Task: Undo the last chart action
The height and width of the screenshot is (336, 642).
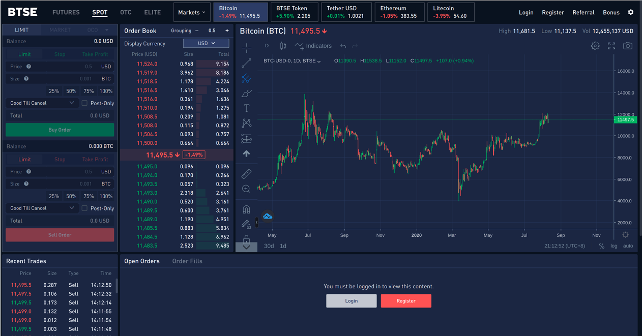Action: [343, 46]
